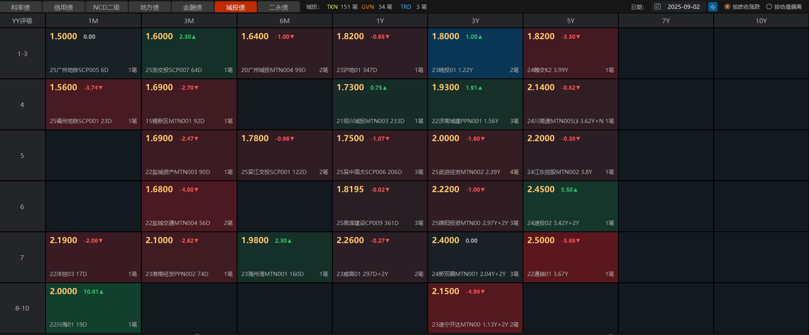Open the 25浙交投SCP007 64D cell
Screen dimensions: 809x335
(189, 54)
